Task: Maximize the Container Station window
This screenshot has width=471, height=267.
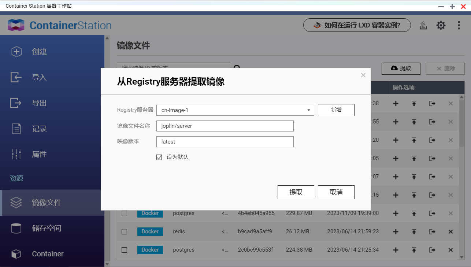Action: (452, 7)
